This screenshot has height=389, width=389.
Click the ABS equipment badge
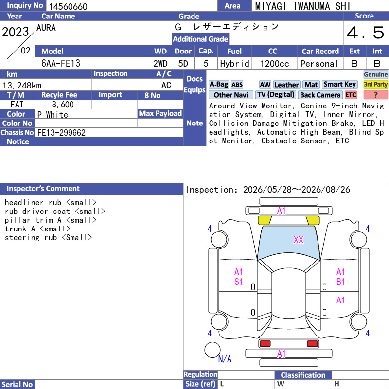pyautogui.click(x=237, y=85)
